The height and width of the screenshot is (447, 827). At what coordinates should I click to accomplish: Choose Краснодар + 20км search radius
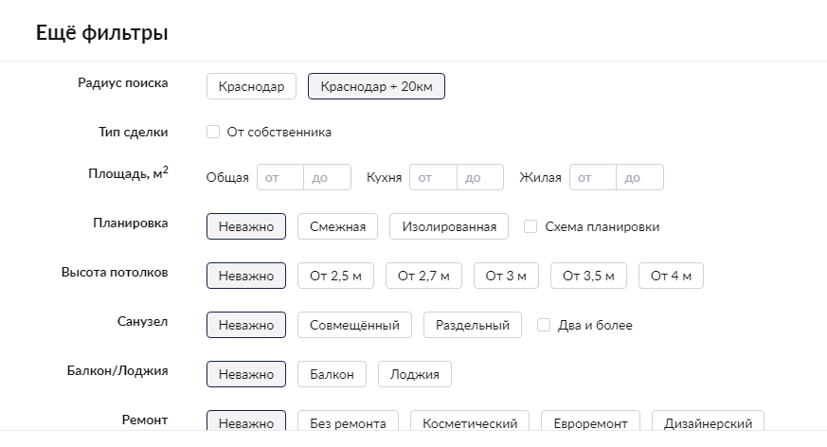click(x=376, y=86)
